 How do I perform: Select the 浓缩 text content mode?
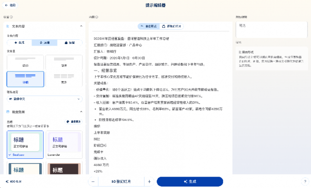click(44, 43)
